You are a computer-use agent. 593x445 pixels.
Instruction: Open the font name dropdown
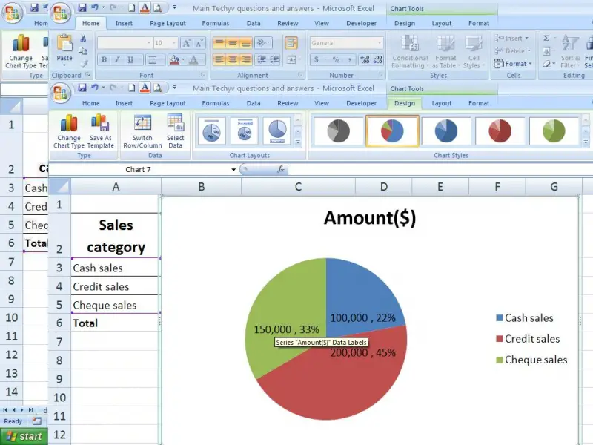(x=149, y=43)
